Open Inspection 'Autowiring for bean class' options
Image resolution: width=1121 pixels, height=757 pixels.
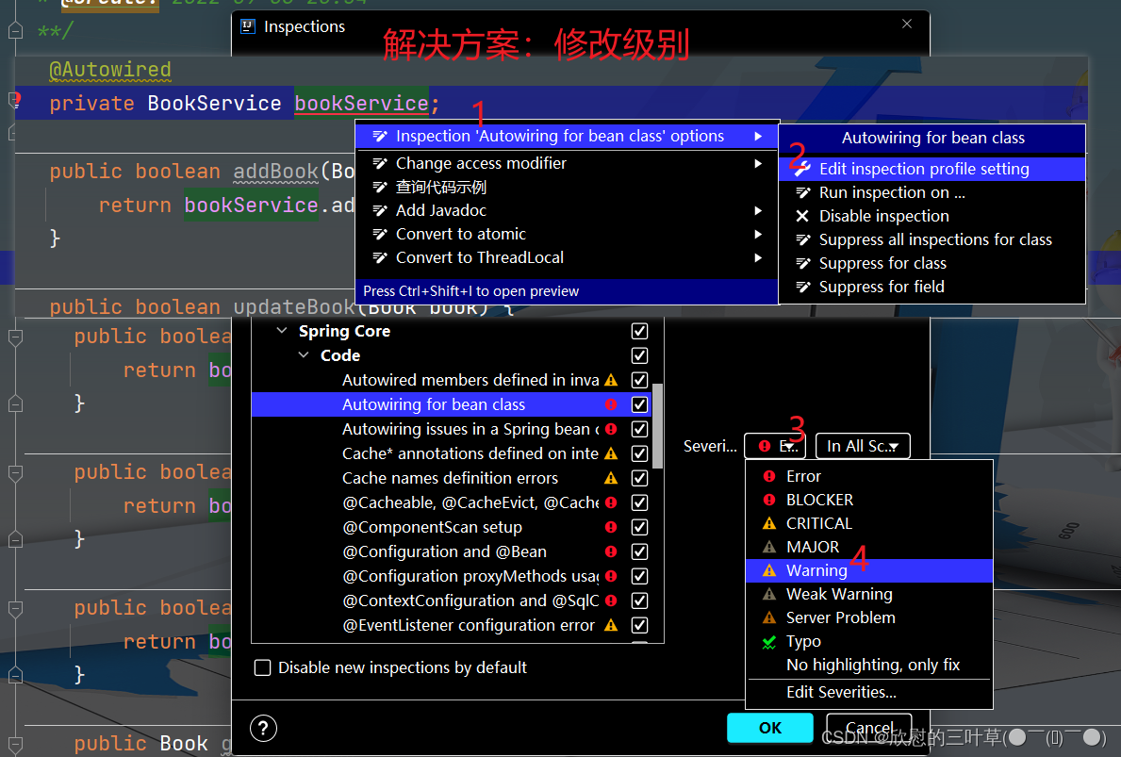(x=567, y=136)
